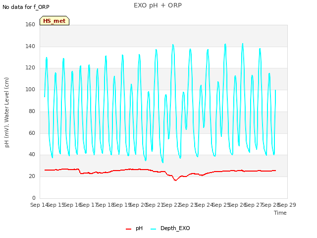Click the red pH legend swatch
Screen dimensions: 317x238
pyautogui.click(x=129, y=229)
